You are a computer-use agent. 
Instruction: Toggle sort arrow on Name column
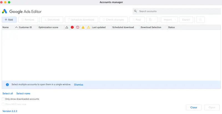click(x=16, y=27)
